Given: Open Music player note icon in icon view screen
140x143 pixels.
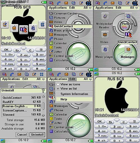Looking at the screenshot, I should tap(105, 49).
